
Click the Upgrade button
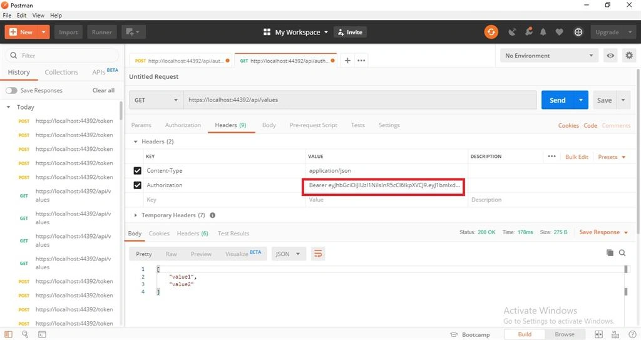(x=607, y=32)
